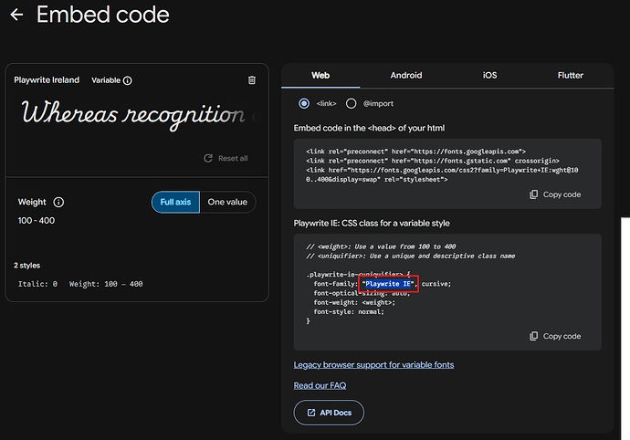Click the Italic: 0 style value

point(37,284)
